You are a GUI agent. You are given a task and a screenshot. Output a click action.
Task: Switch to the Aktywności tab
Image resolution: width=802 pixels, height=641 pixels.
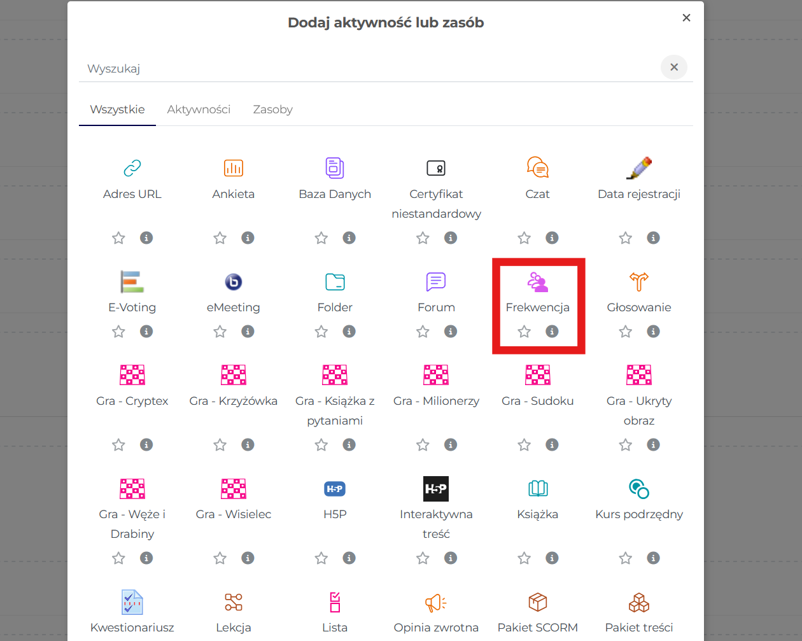click(x=199, y=109)
